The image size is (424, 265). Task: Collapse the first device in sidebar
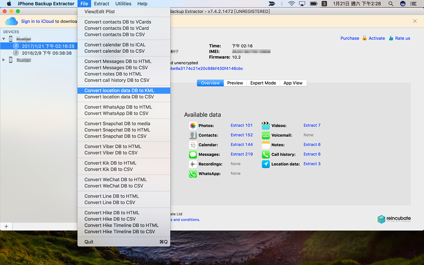click(4, 39)
